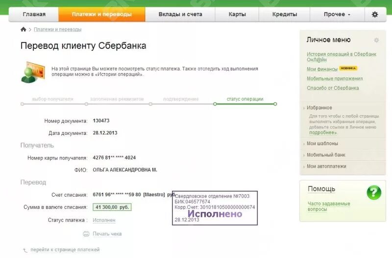Click the выбор получателя step label

53,99
